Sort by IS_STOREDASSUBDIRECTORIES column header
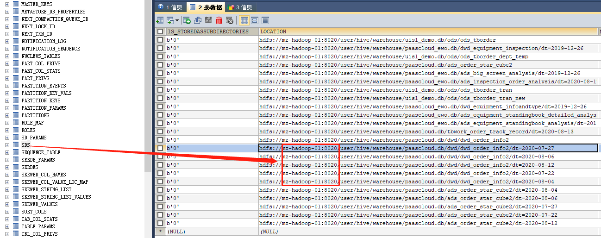This screenshot has height=238, width=601. pos(212,31)
